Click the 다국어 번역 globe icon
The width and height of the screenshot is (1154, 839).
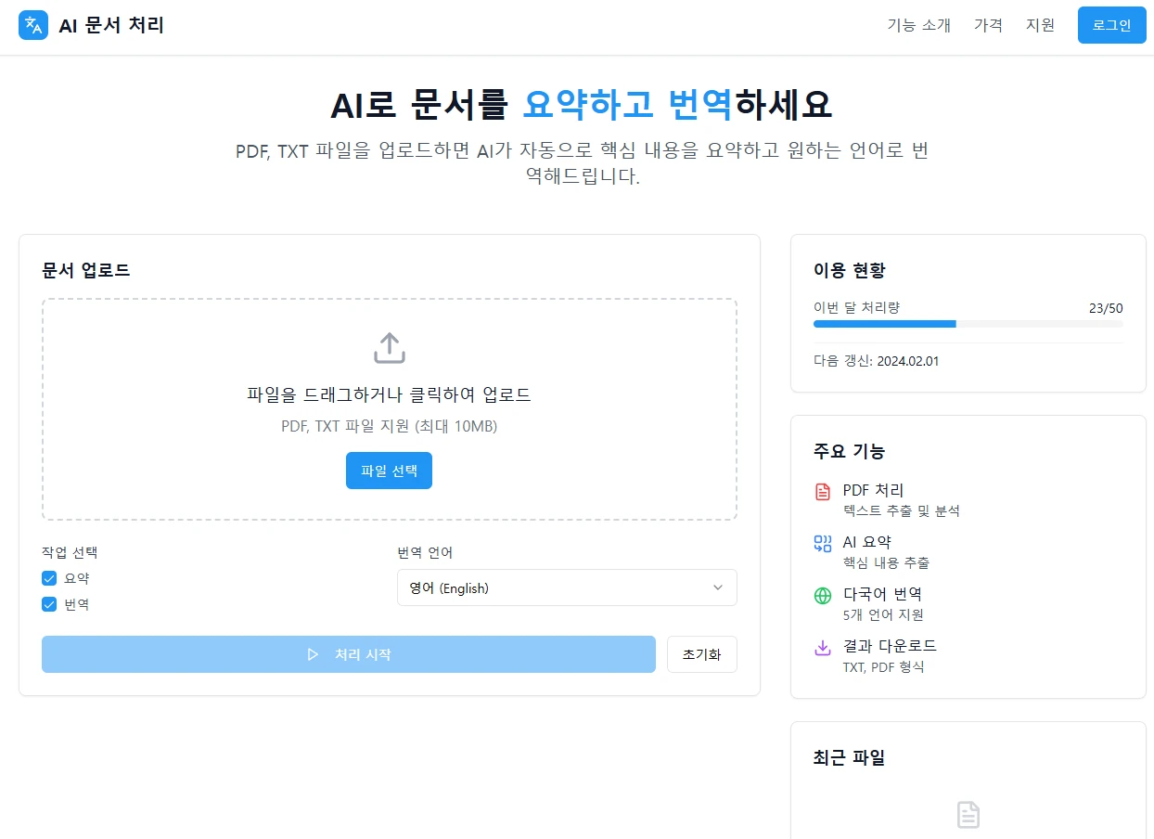click(820, 594)
